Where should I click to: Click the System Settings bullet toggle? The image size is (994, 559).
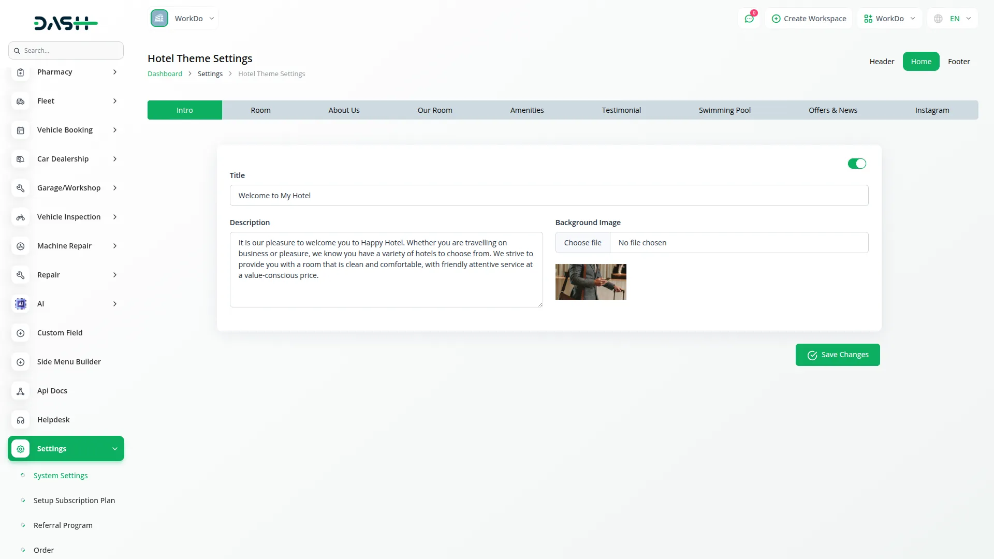[23, 475]
